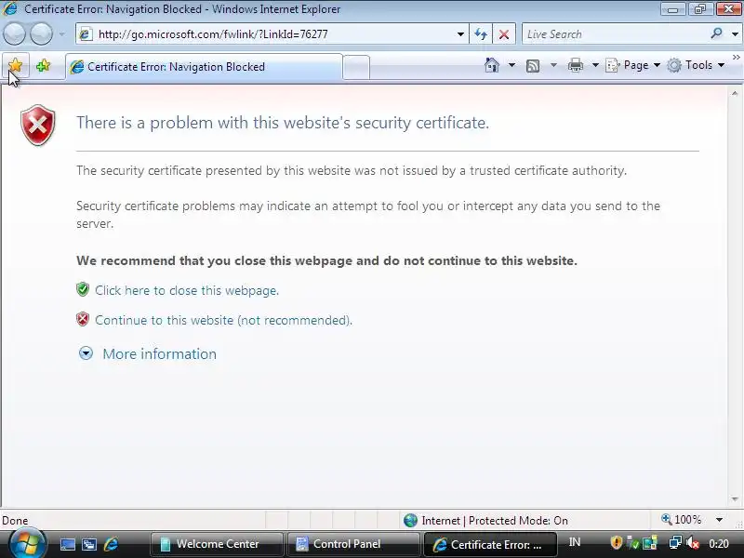
Task: Open a new blank tab
Action: tap(356, 67)
